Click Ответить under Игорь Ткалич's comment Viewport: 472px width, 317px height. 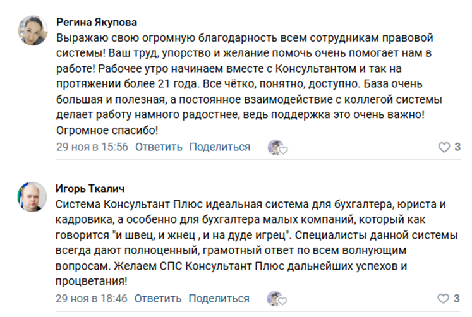[x=158, y=299]
